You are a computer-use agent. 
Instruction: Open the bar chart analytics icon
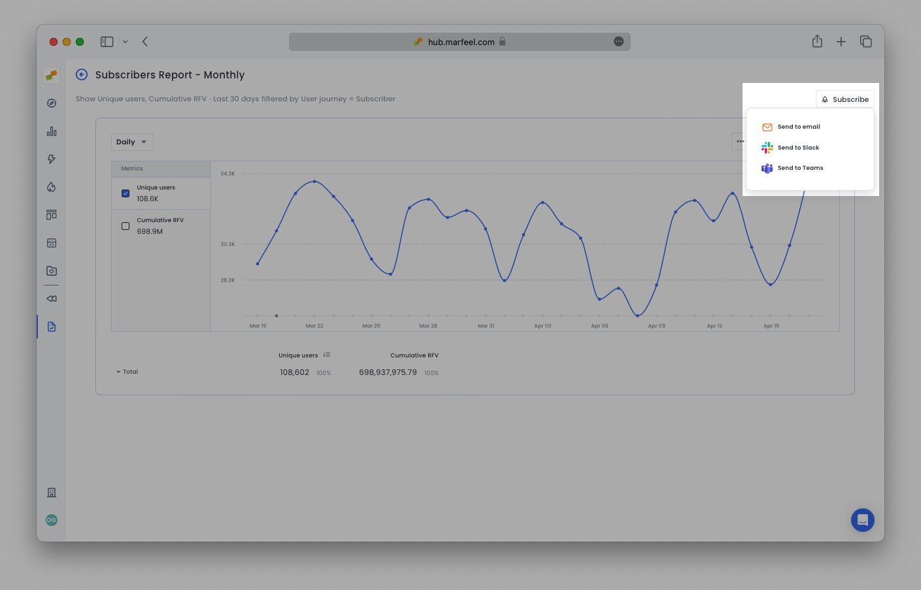[51, 131]
